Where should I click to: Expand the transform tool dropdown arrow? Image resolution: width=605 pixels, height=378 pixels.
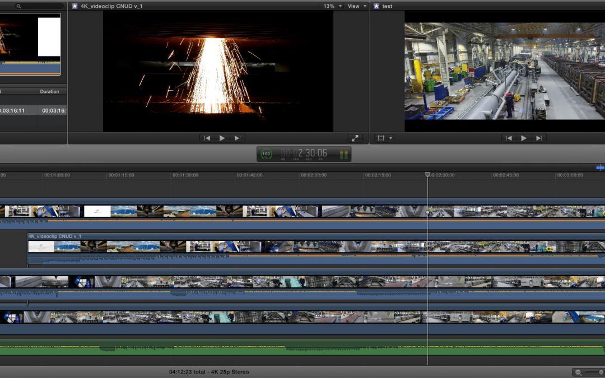coord(390,138)
